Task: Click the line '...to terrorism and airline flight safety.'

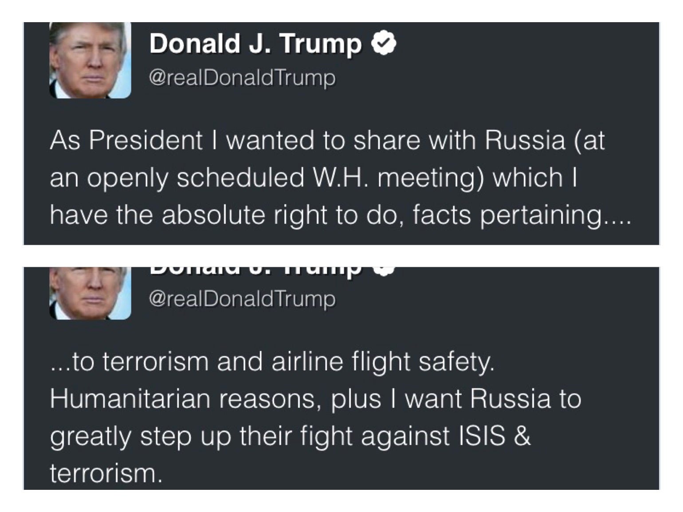Action: click(x=272, y=362)
